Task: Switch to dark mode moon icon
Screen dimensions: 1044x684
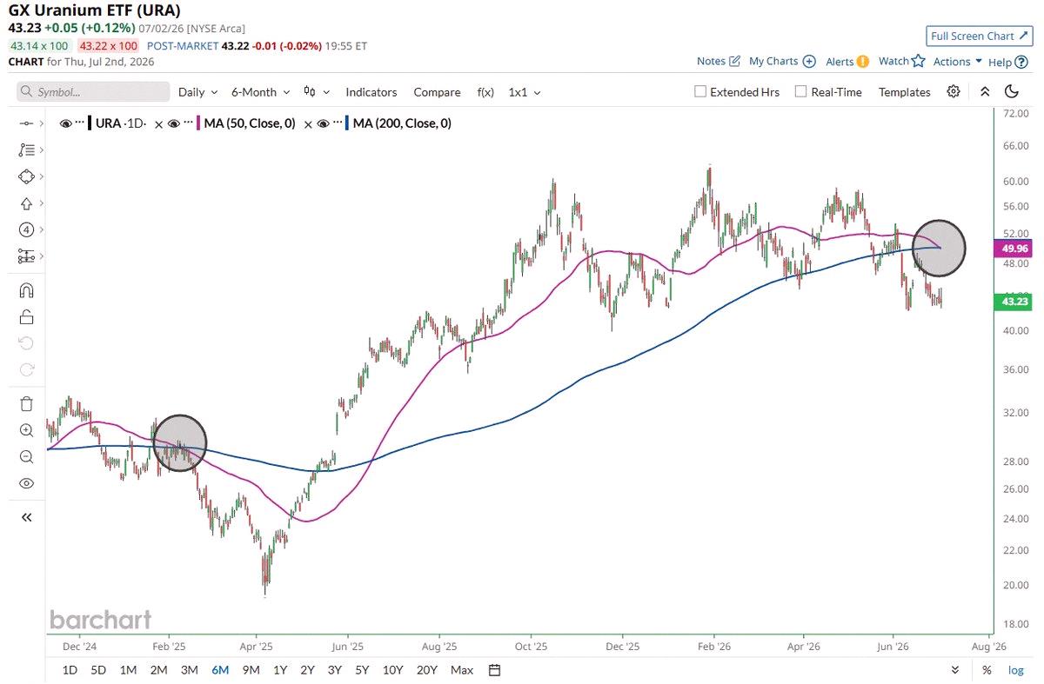Action: coord(1011,91)
